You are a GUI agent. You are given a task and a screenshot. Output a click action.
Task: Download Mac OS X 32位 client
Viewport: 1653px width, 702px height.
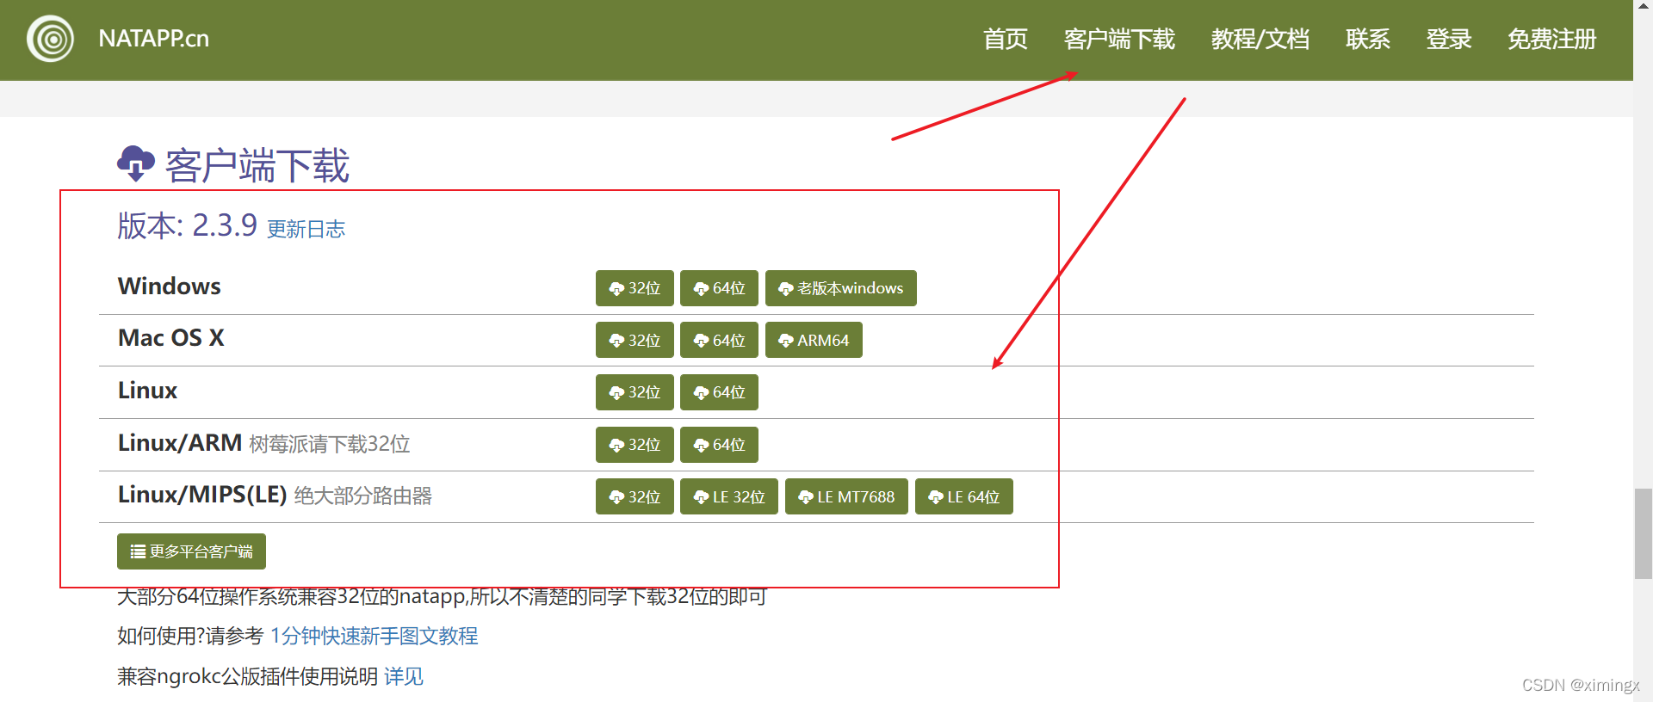(635, 340)
